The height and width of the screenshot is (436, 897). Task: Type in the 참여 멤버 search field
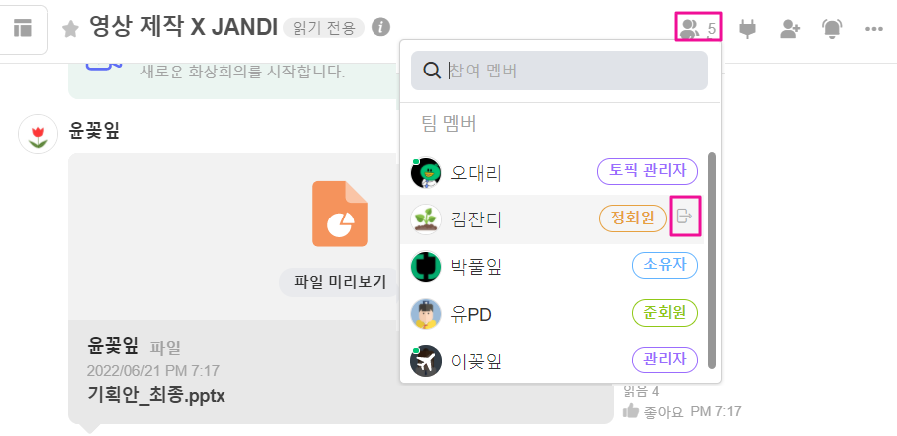[x=571, y=72]
